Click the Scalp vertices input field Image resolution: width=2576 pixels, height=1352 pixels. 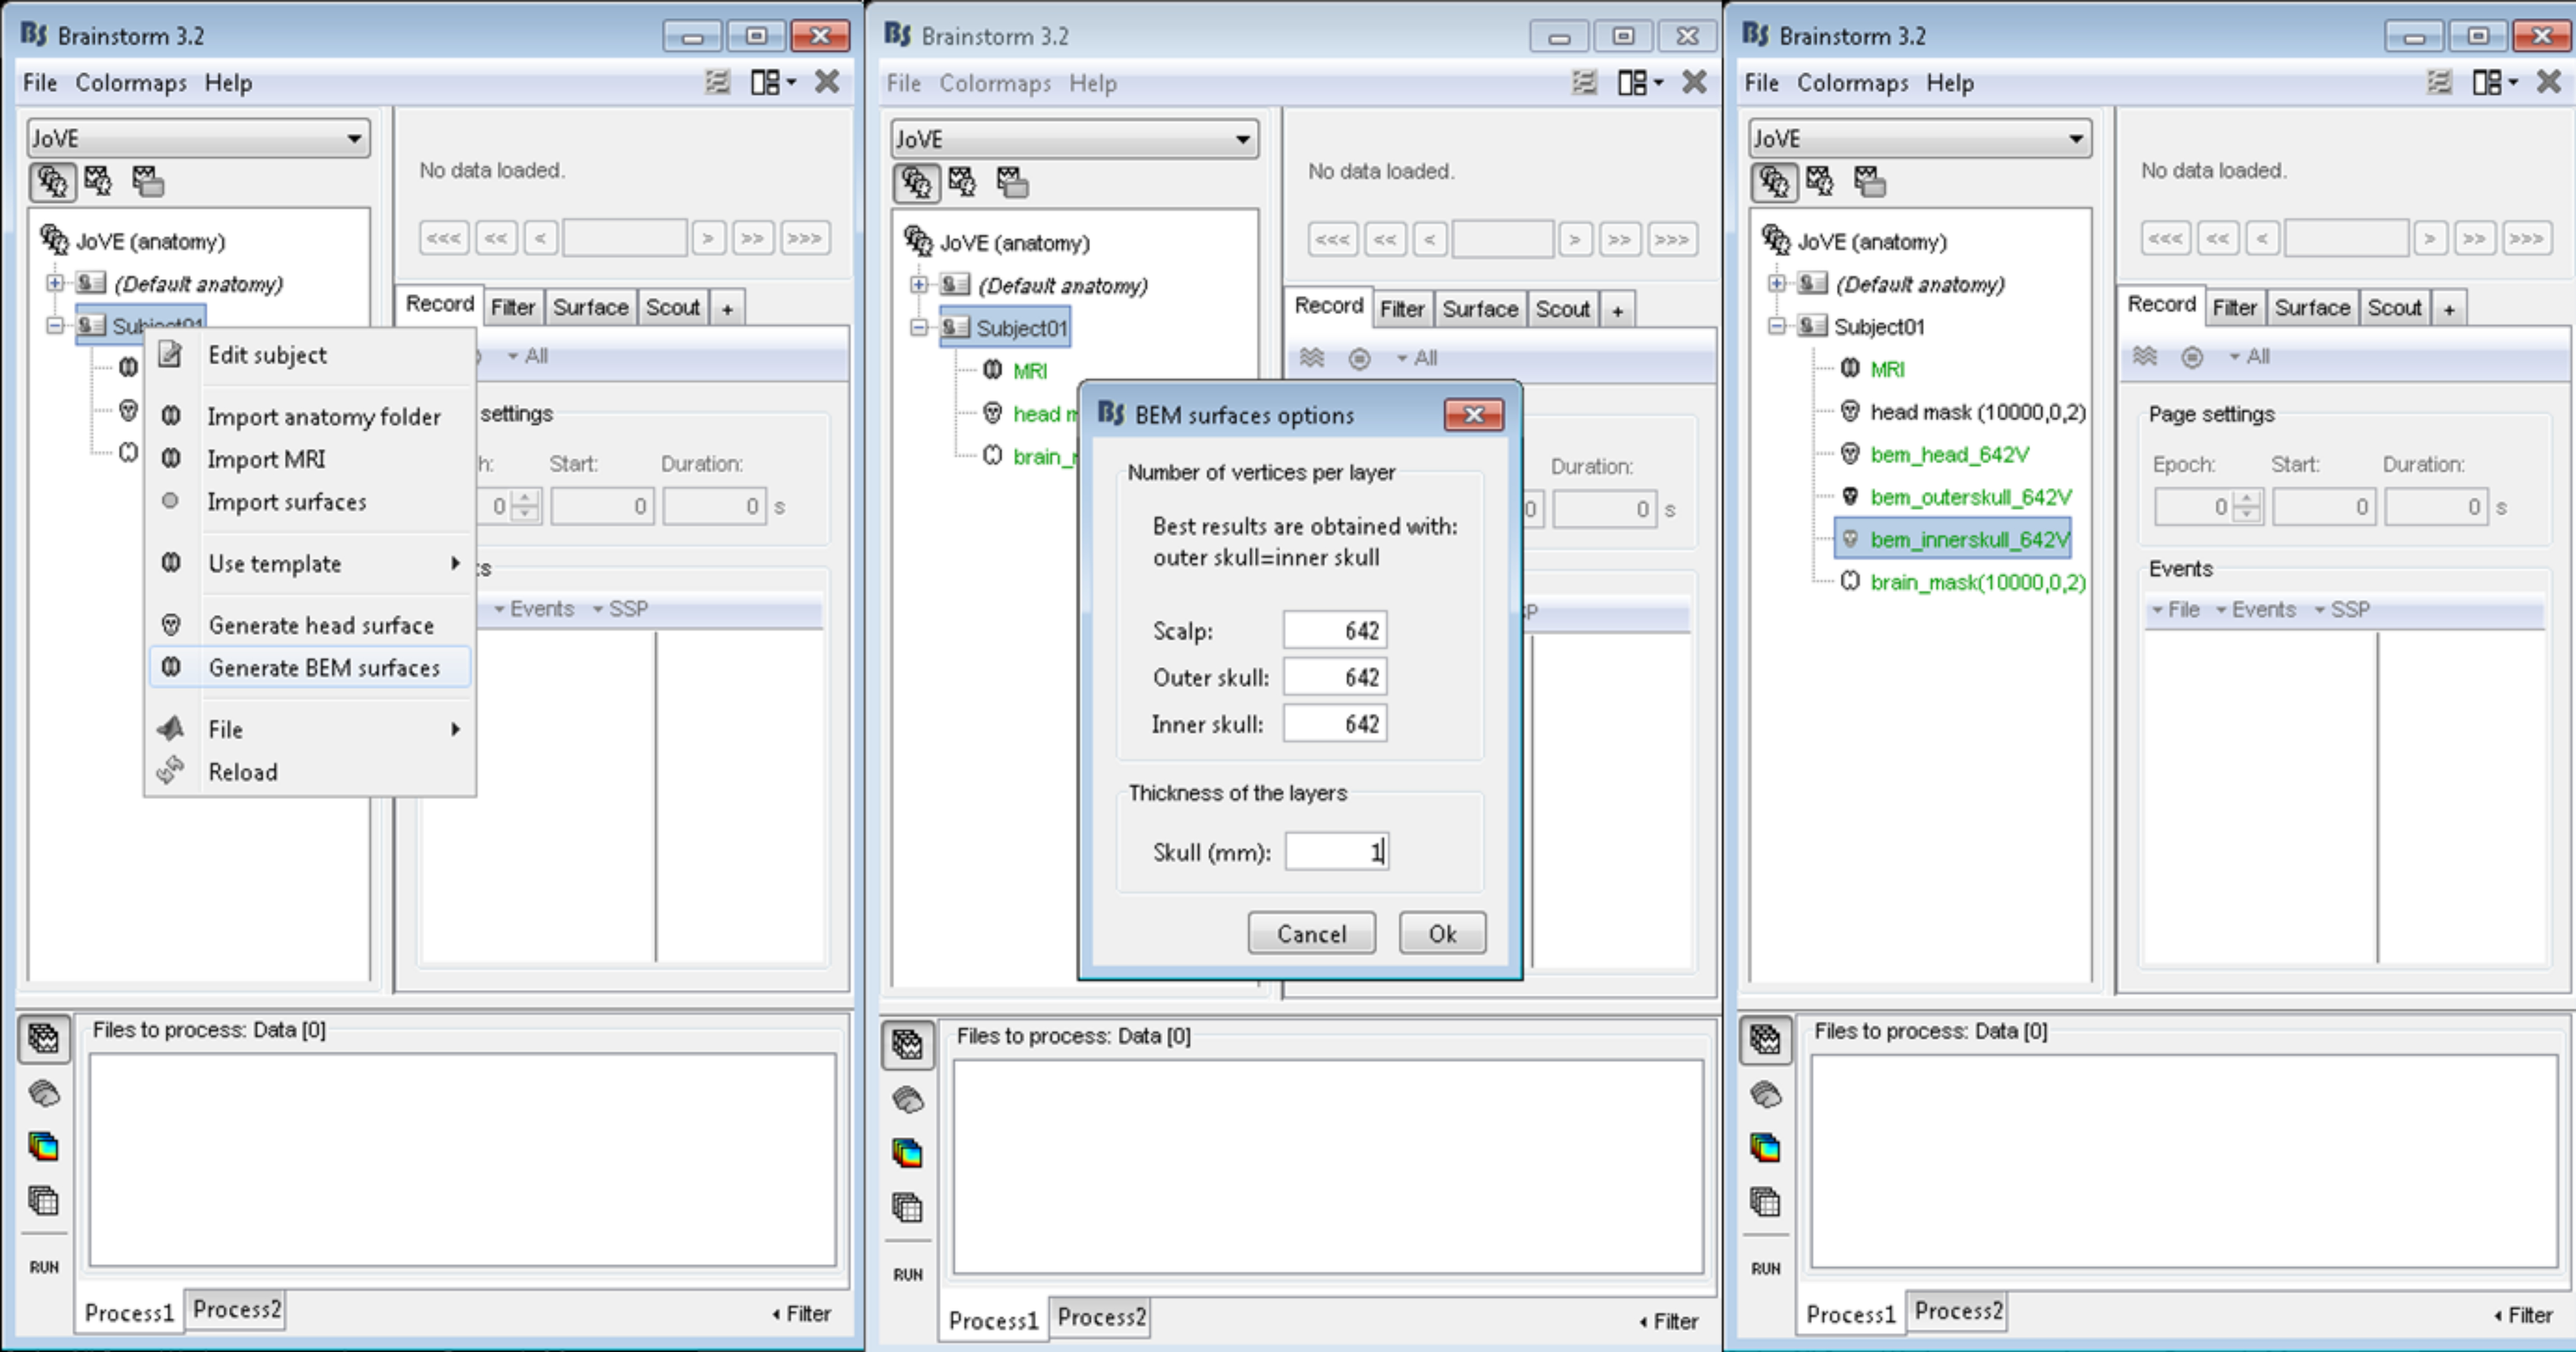[x=1335, y=630]
